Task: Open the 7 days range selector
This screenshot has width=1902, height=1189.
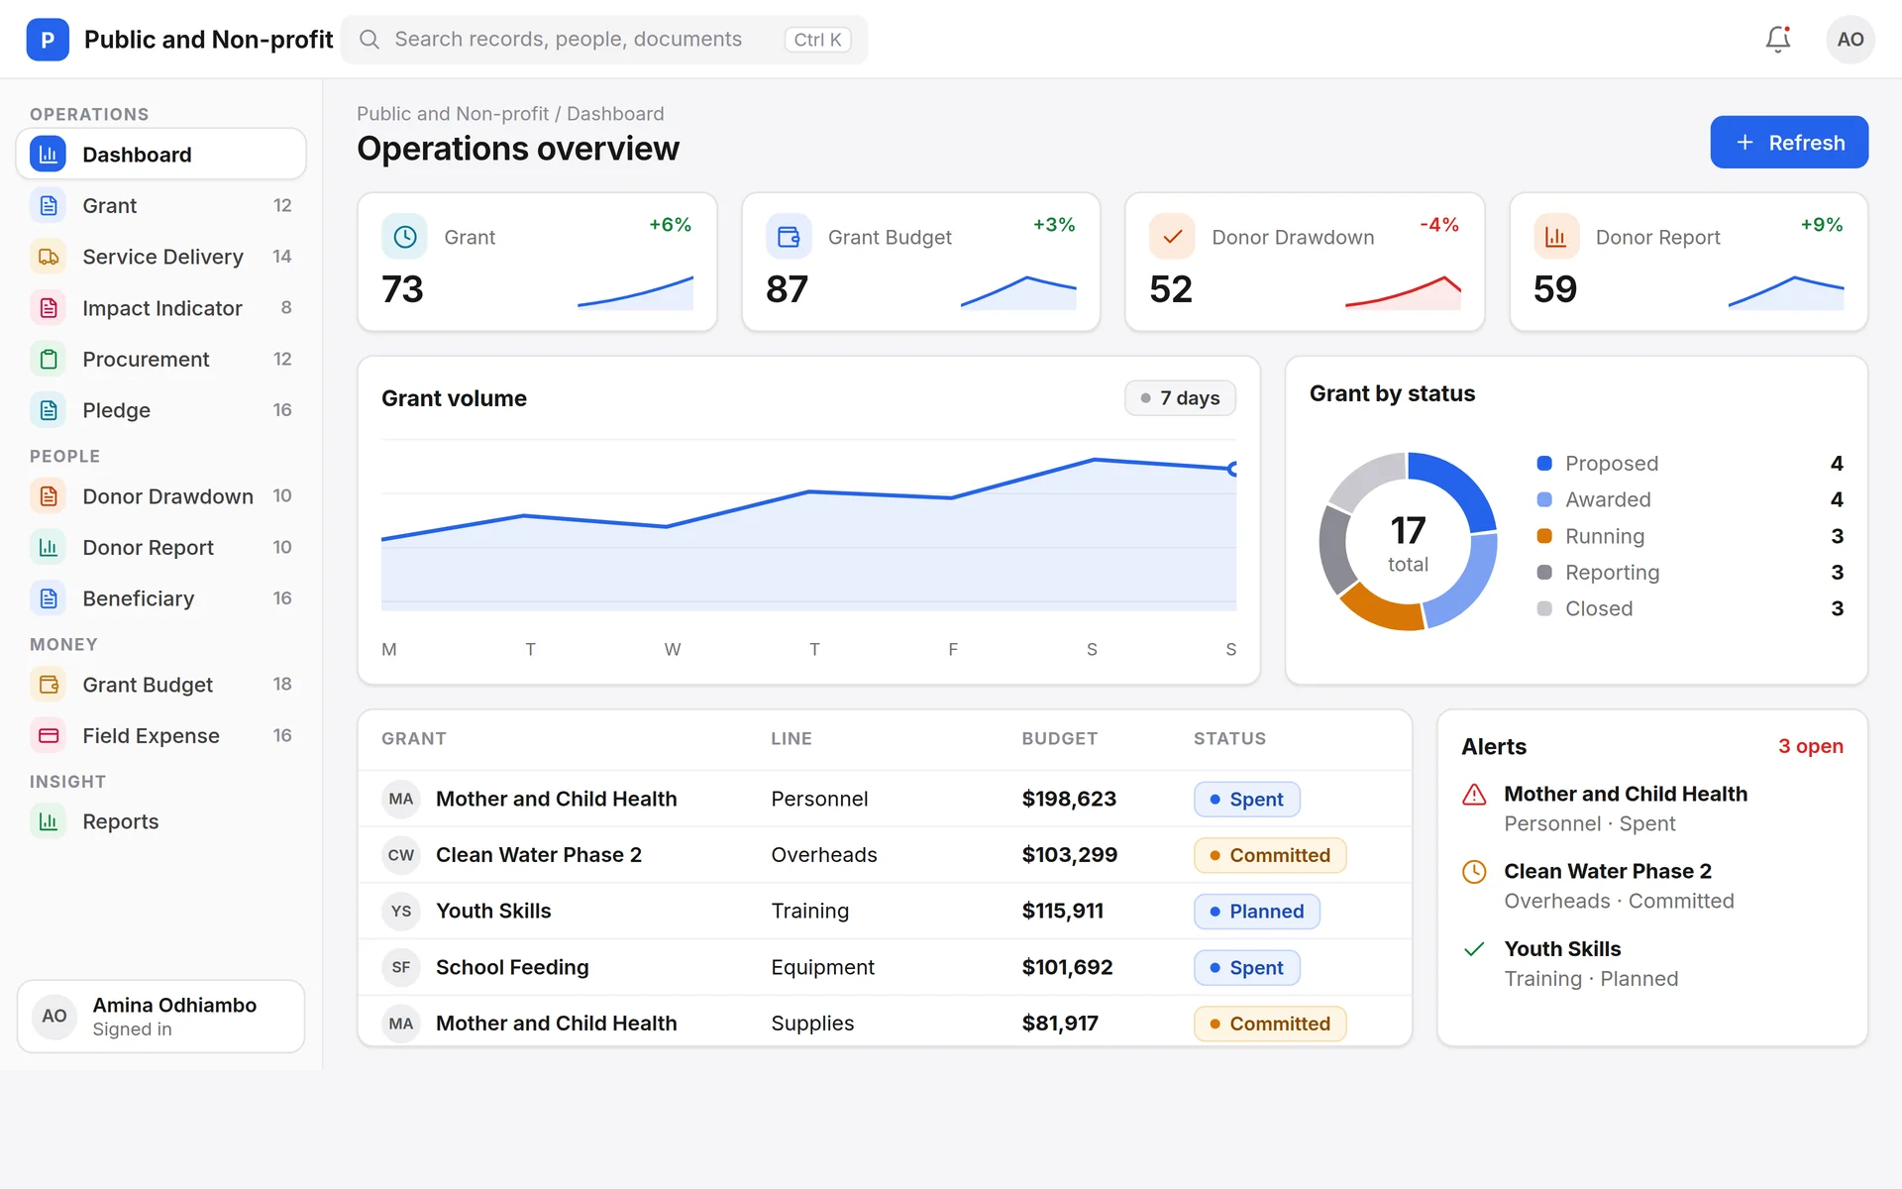Action: [1180, 397]
